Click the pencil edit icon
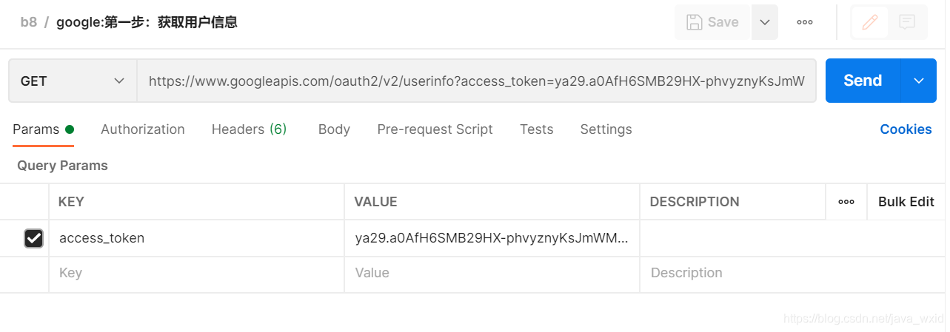Screen dimensions: 950x332 pyautogui.click(x=870, y=22)
